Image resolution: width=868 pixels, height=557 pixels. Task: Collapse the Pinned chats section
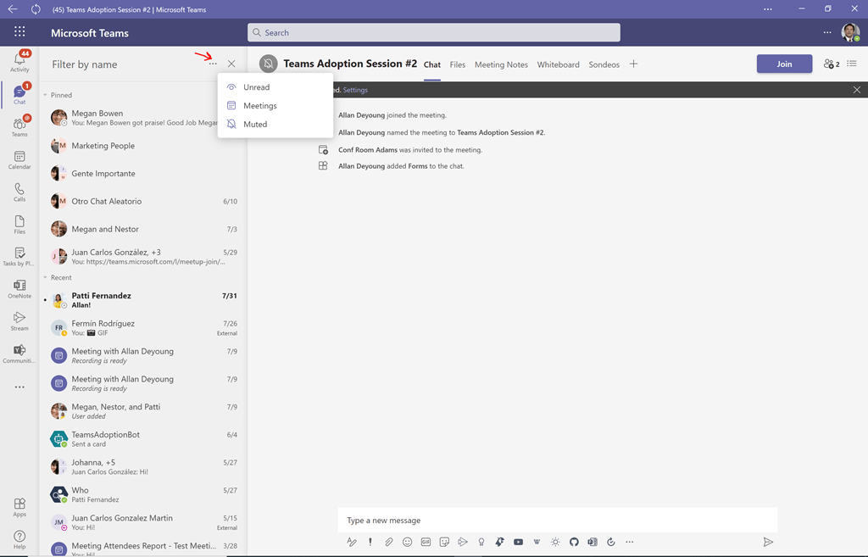tap(45, 95)
